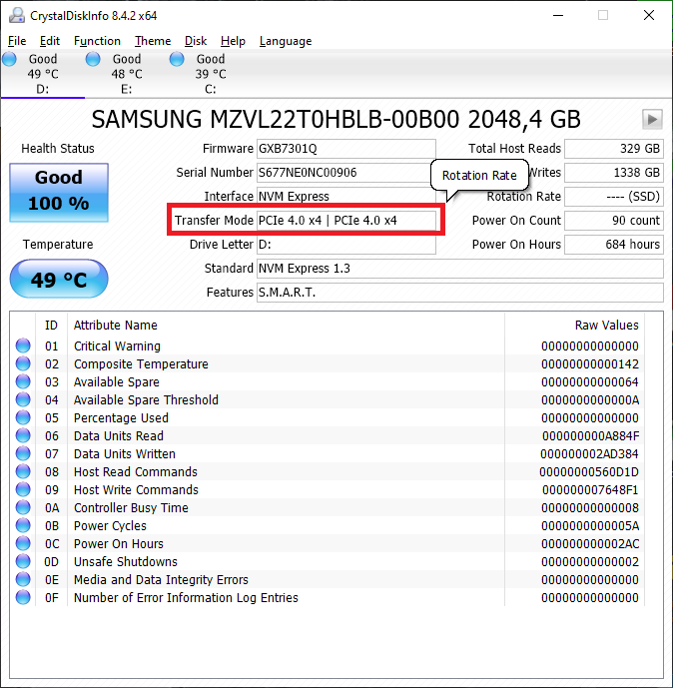Click the Good 100% health status button
Screen dimensions: 673x688
pos(59,192)
